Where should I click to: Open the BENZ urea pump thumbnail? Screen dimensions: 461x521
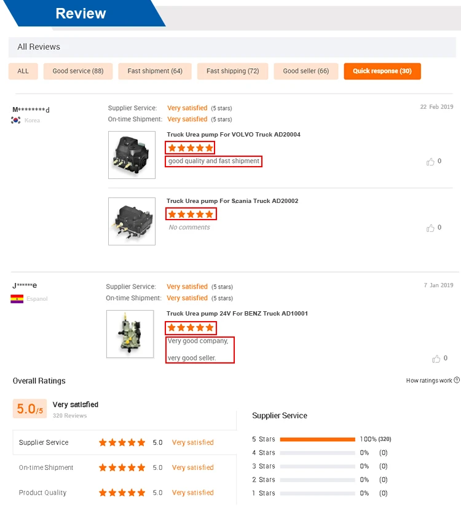(x=130, y=334)
